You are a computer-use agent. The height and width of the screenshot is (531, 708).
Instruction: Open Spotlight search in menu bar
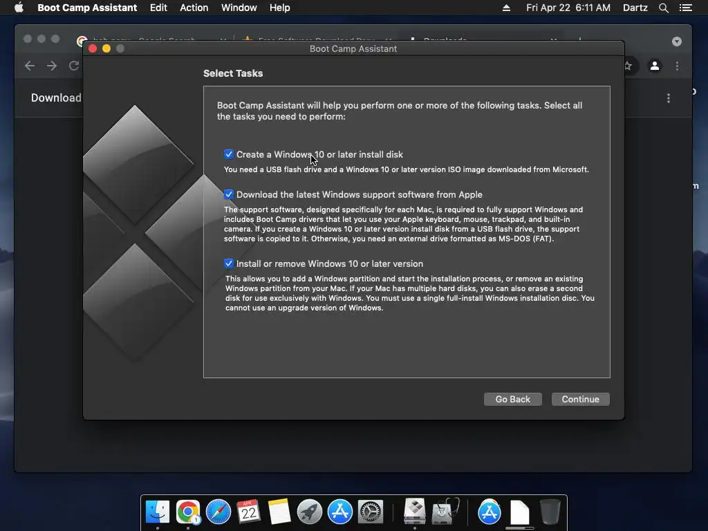point(663,8)
